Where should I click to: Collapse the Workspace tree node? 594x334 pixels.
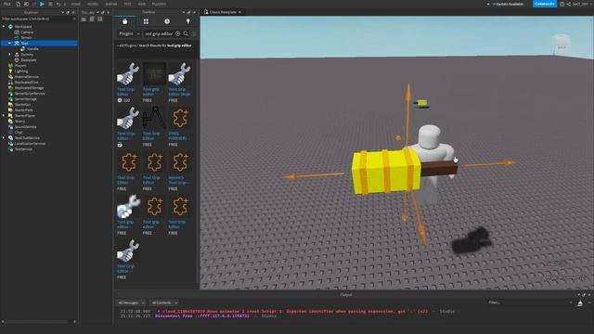tap(4, 27)
